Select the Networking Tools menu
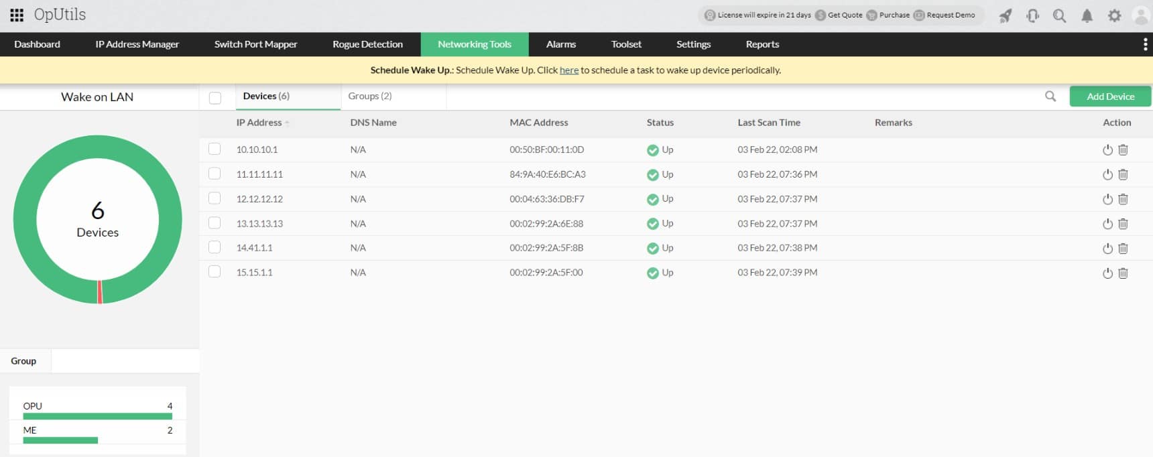1153x457 pixels. pyautogui.click(x=475, y=44)
